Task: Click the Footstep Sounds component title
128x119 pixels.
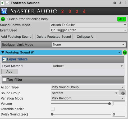Action: coord(25,3)
